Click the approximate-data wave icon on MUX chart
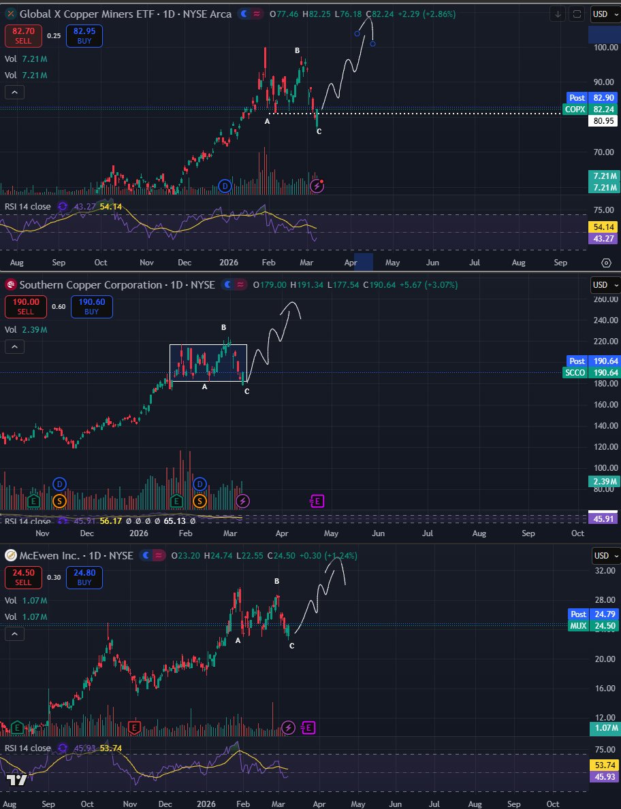Viewport: 621px width, 809px height. pyautogui.click(x=159, y=556)
